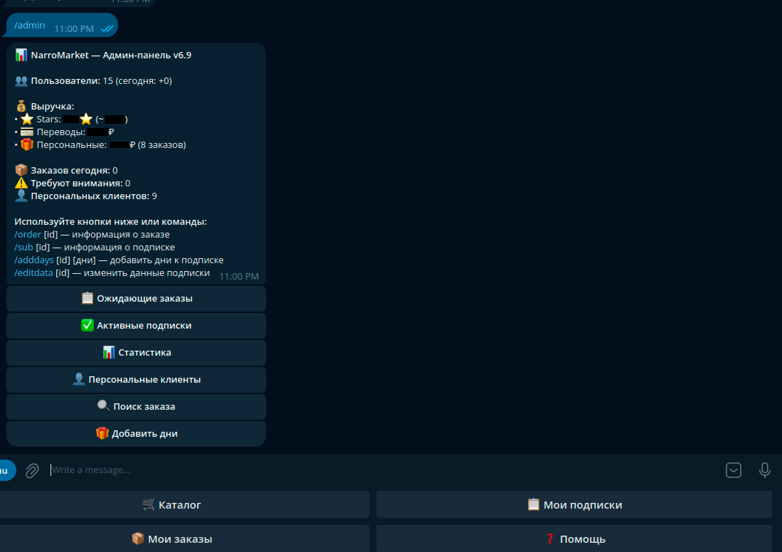Open Мои заказы from the bot keyboard
The width and height of the screenshot is (782, 552).
[x=171, y=539]
